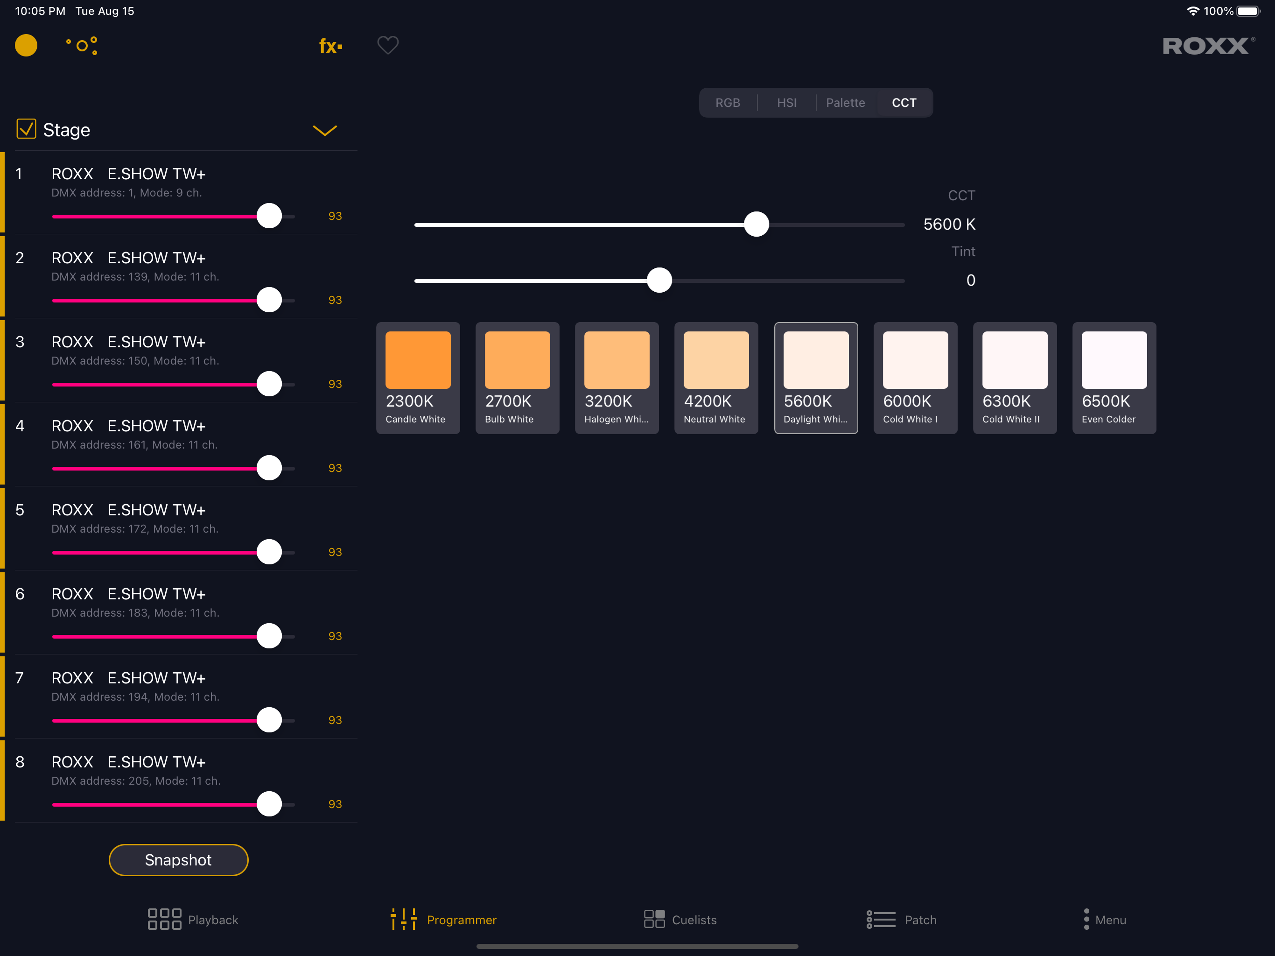1275x956 pixels.
Task: Tap the Patch list icon
Action: tap(881, 919)
